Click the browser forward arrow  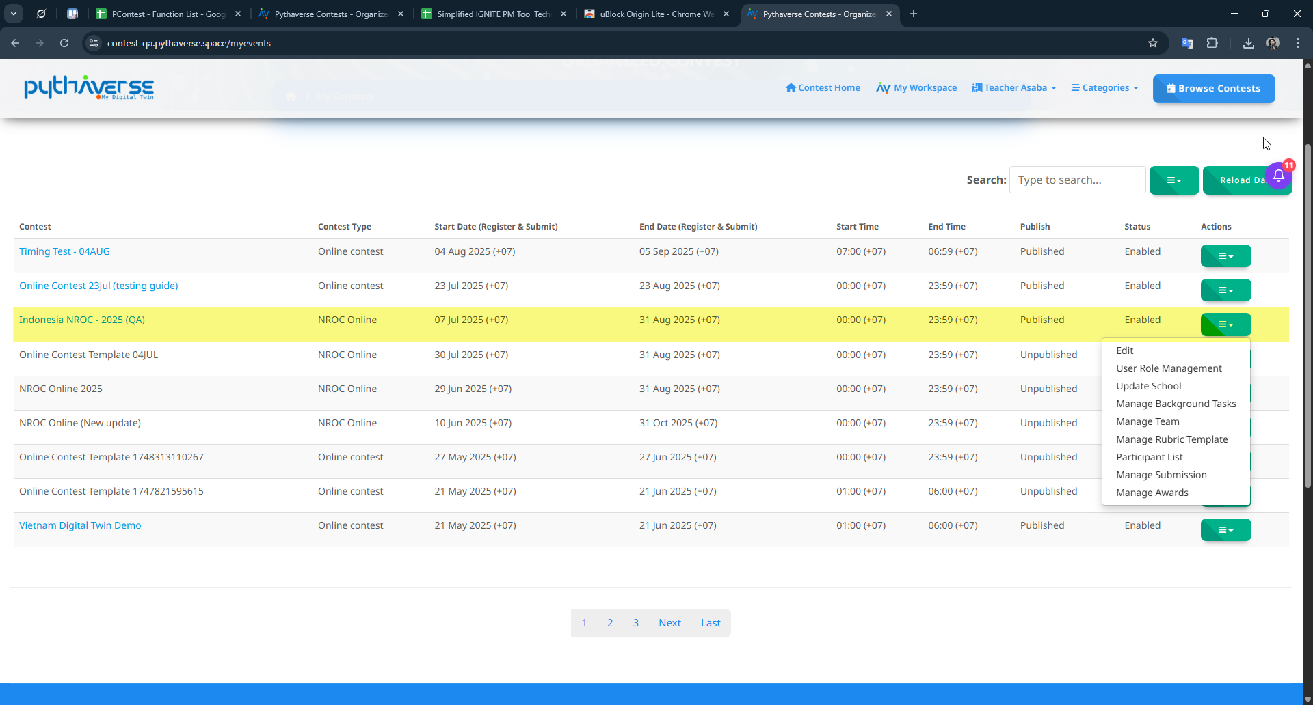[40, 43]
